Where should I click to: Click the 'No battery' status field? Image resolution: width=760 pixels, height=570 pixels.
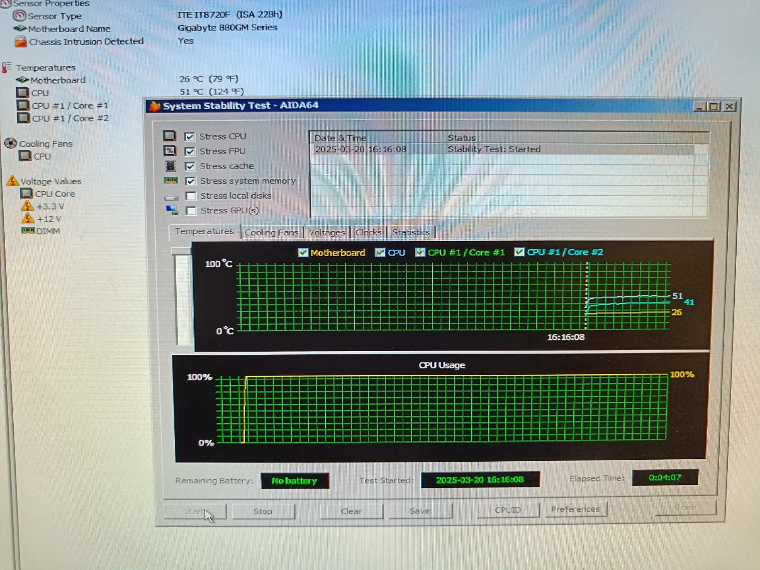click(294, 481)
